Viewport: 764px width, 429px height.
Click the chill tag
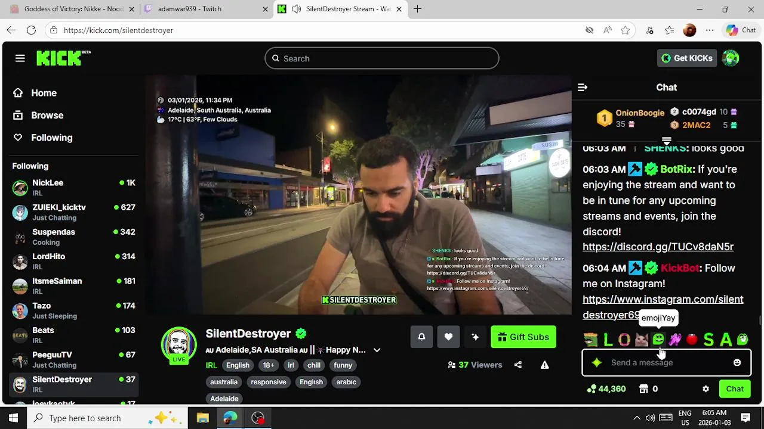314,365
